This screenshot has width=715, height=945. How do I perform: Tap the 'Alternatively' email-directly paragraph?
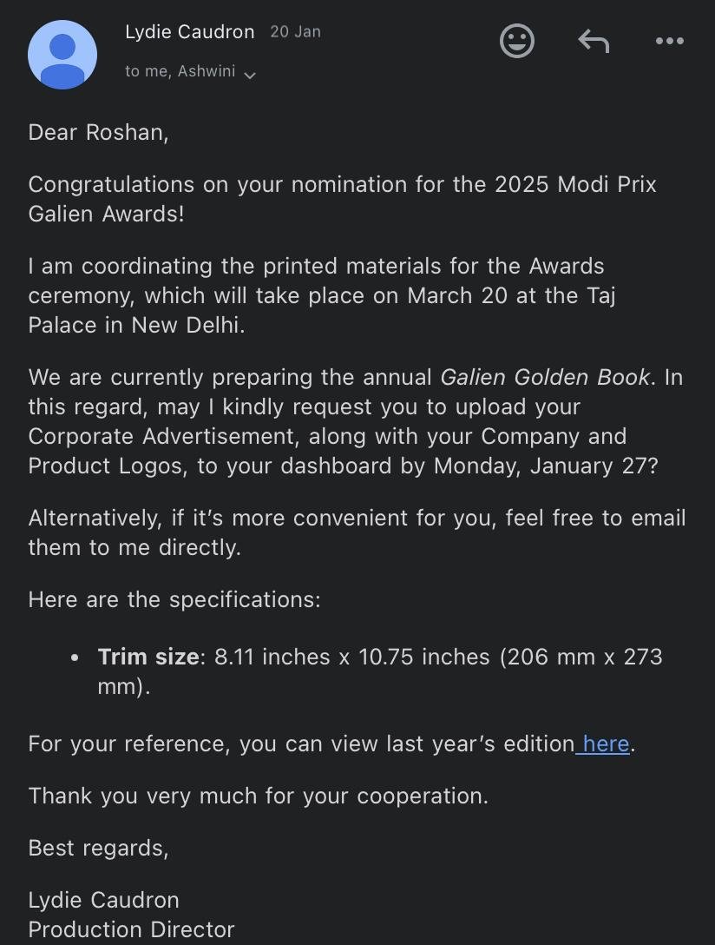357,532
